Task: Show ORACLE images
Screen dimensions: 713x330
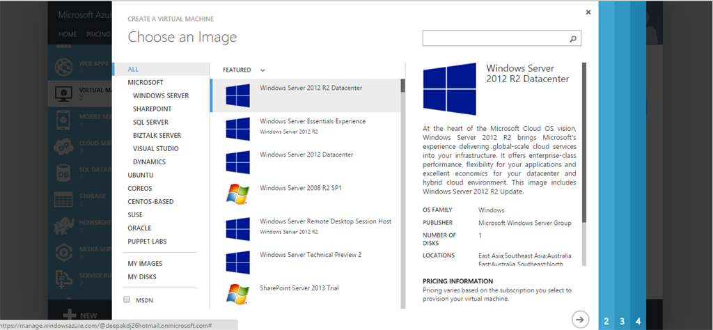Action: pos(139,228)
